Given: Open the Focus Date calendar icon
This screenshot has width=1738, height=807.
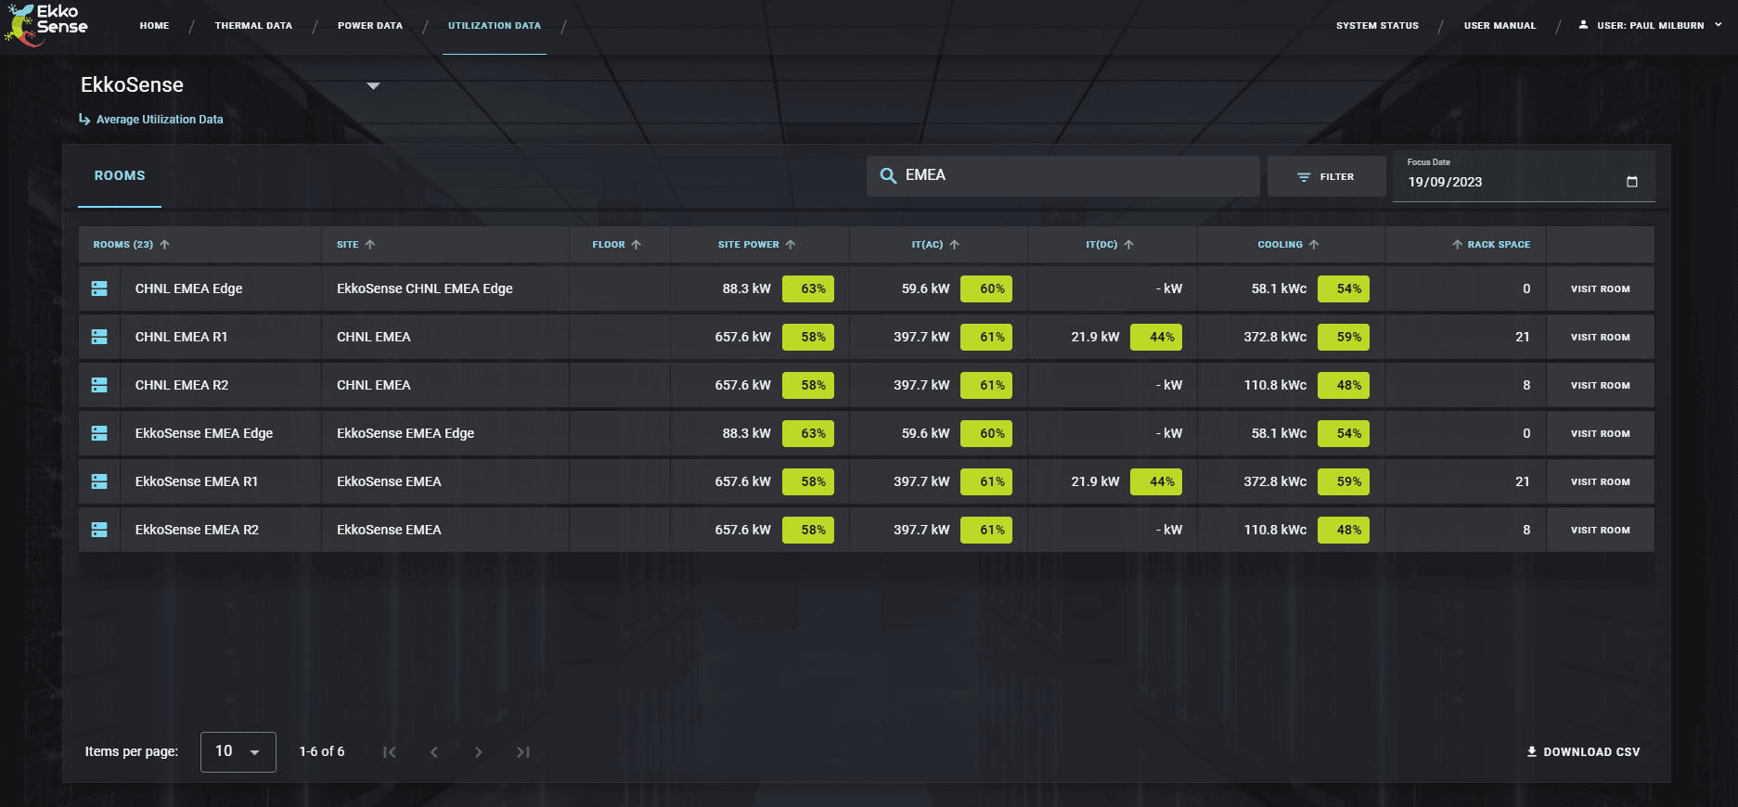Looking at the screenshot, I should (x=1632, y=182).
